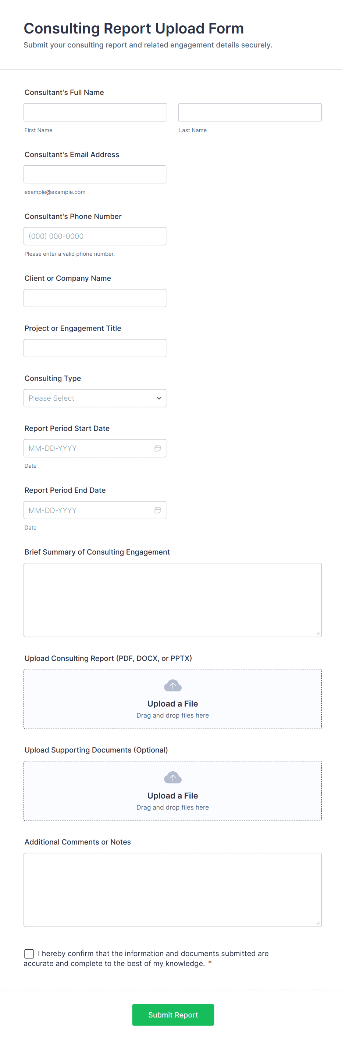Click resize handle of Brief Summary textarea
This screenshot has height=1044, width=342.
tap(318, 633)
